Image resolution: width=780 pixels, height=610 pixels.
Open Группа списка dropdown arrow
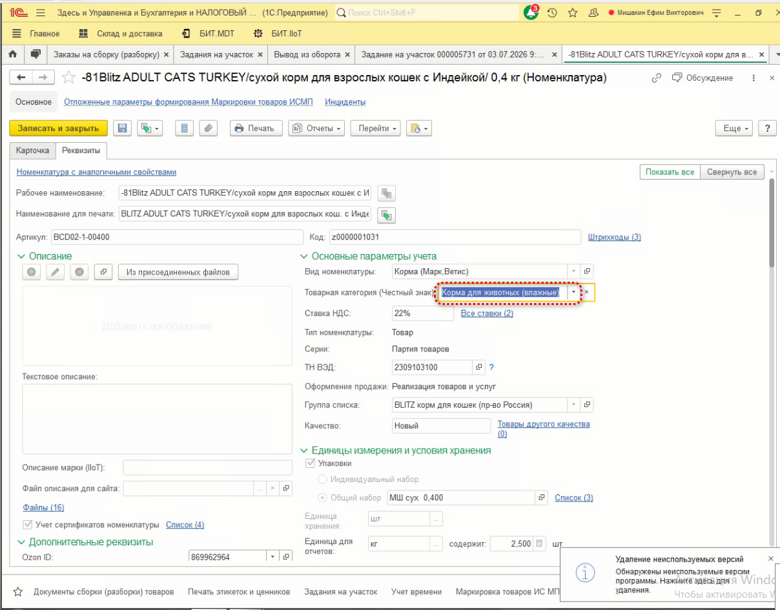click(x=574, y=405)
